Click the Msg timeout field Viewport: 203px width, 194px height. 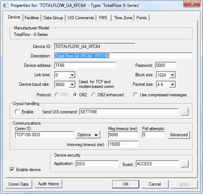tap(123, 135)
